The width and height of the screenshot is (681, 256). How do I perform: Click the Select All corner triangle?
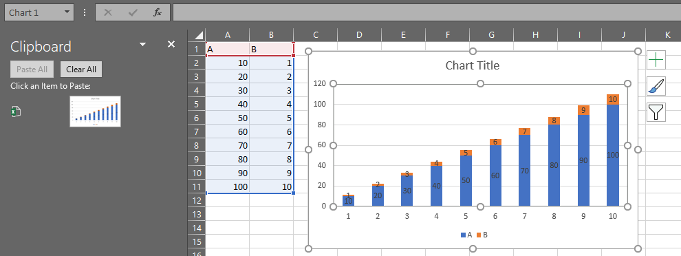(x=199, y=35)
